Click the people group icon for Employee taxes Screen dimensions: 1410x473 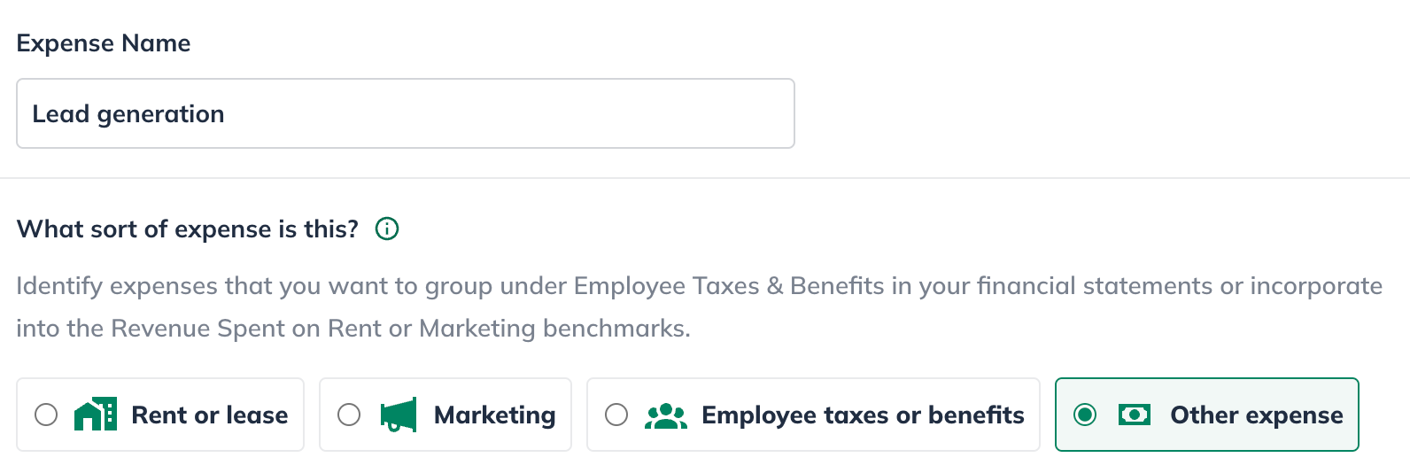click(x=665, y=415)
